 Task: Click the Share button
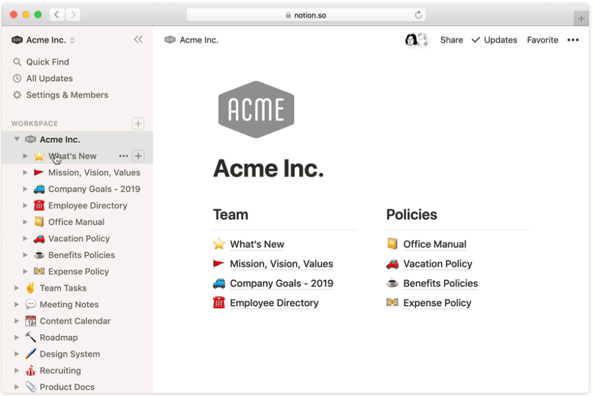pos(452,40)
